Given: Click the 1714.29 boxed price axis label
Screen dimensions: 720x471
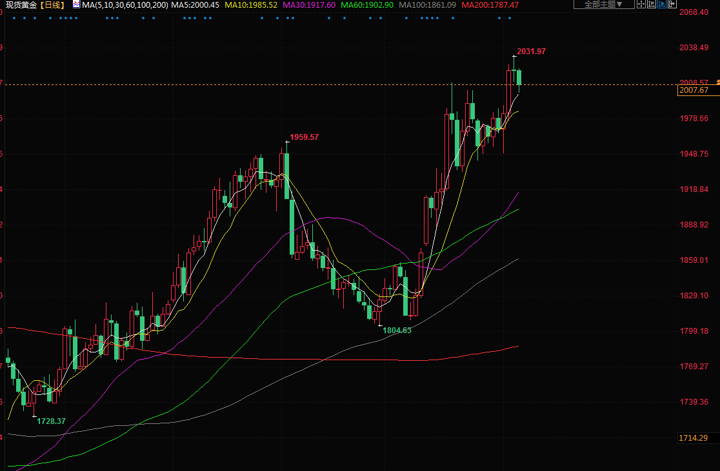Looking at the screenshot, I should (694, 438).
